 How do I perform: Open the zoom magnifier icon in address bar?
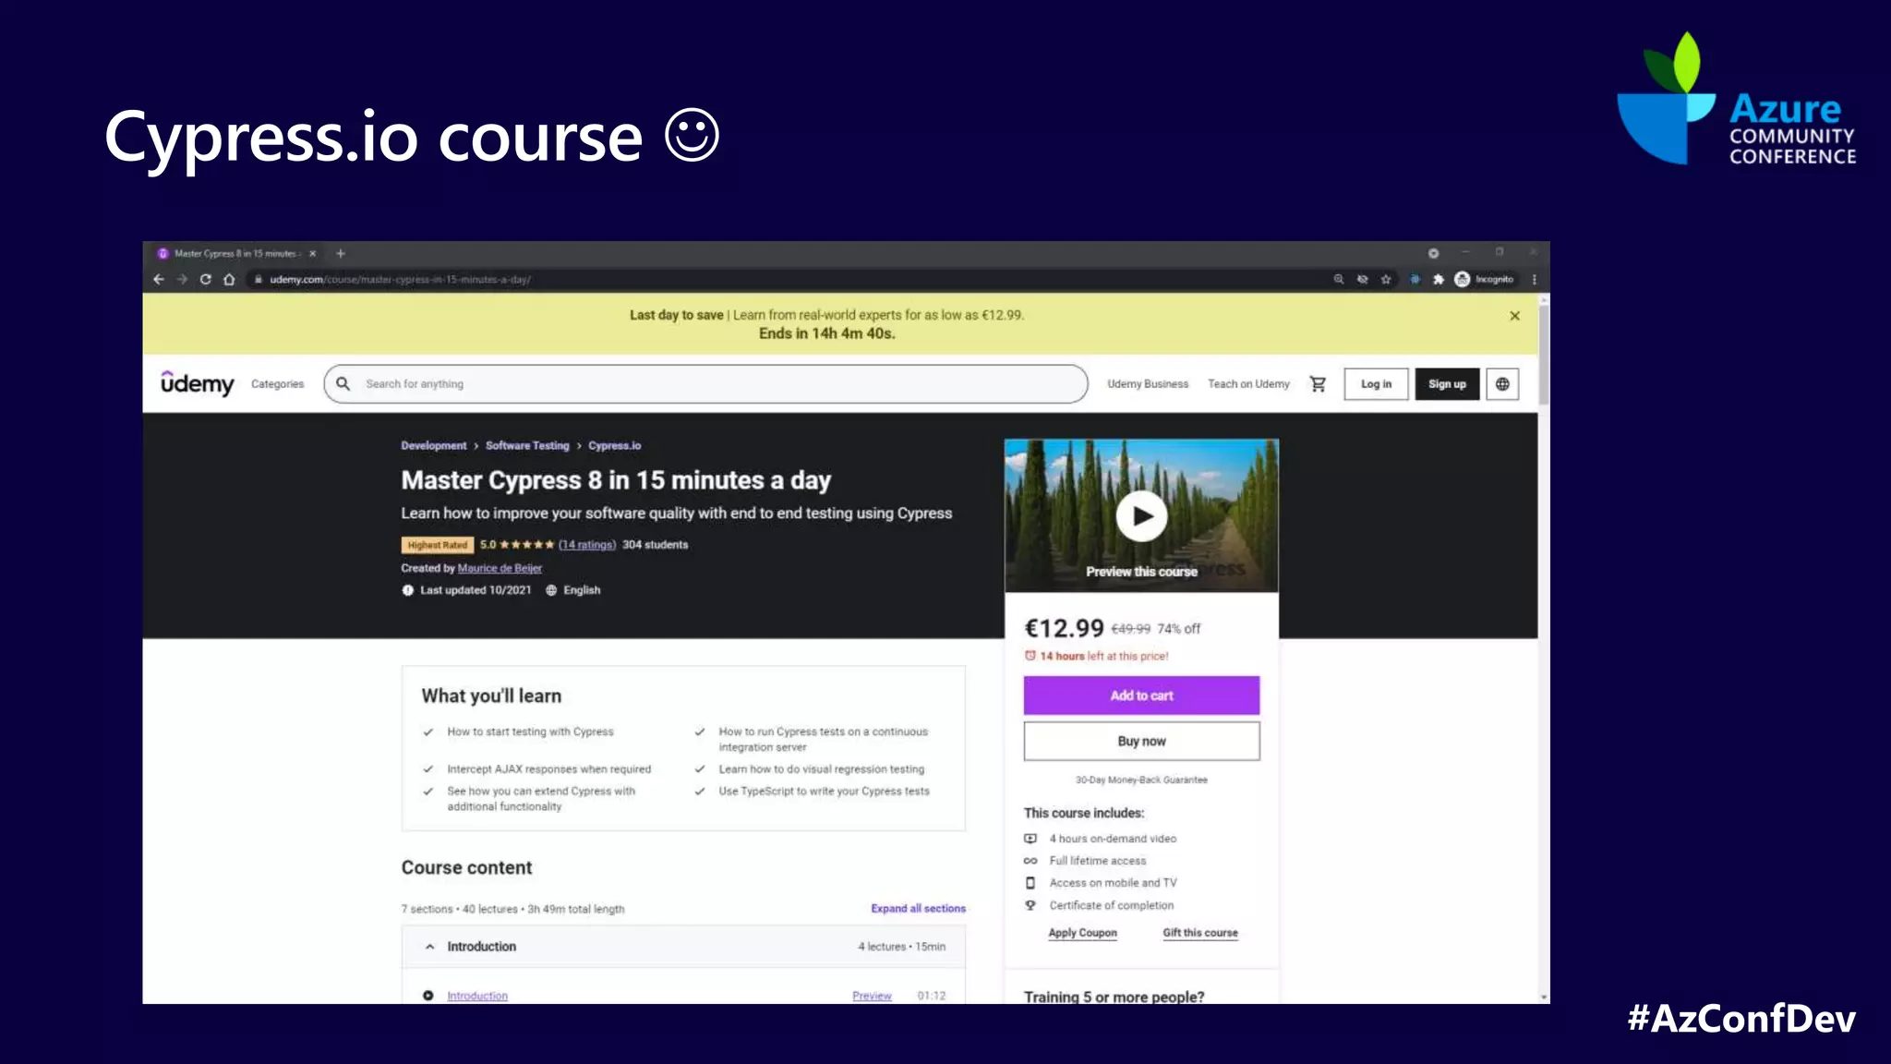pos(1338,279)
